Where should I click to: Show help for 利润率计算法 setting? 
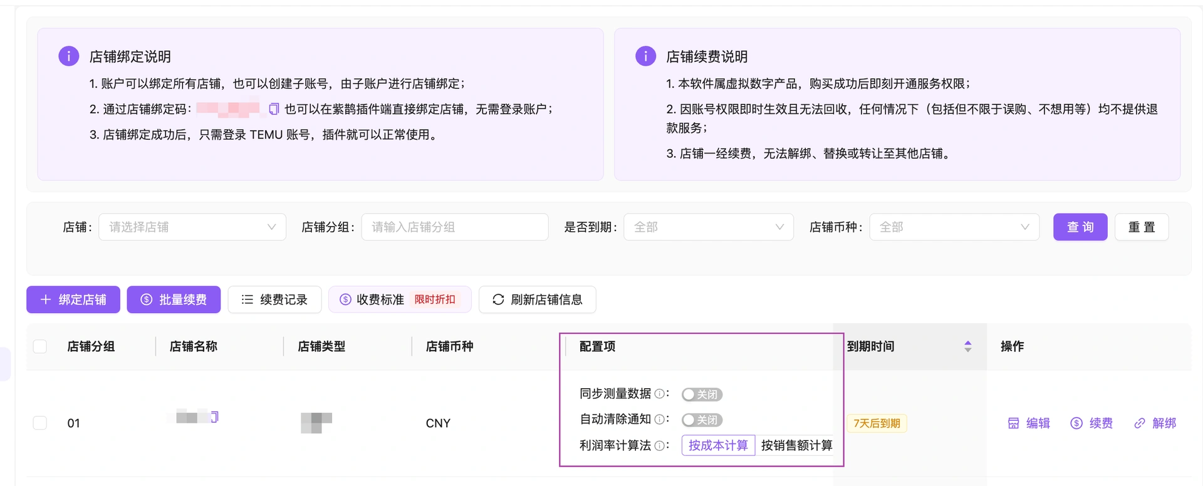[659, 445]
